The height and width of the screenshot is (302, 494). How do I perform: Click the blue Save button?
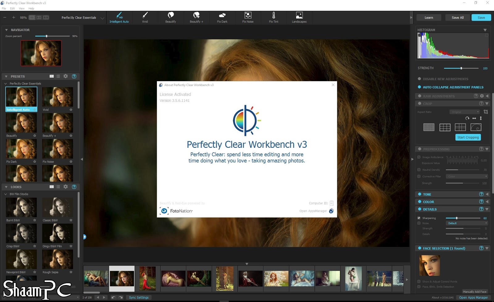coord(481,18)
